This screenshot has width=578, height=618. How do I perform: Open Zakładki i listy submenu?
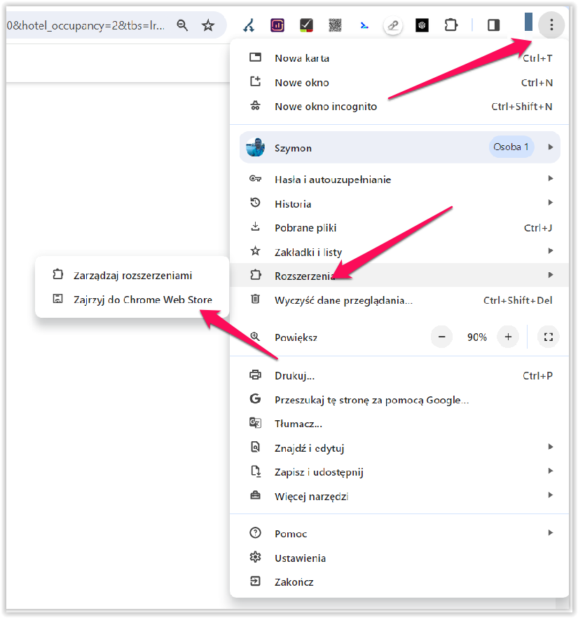(399, 252)
